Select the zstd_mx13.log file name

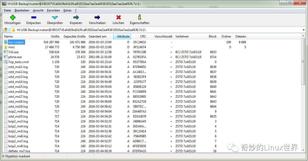point(18,77)
